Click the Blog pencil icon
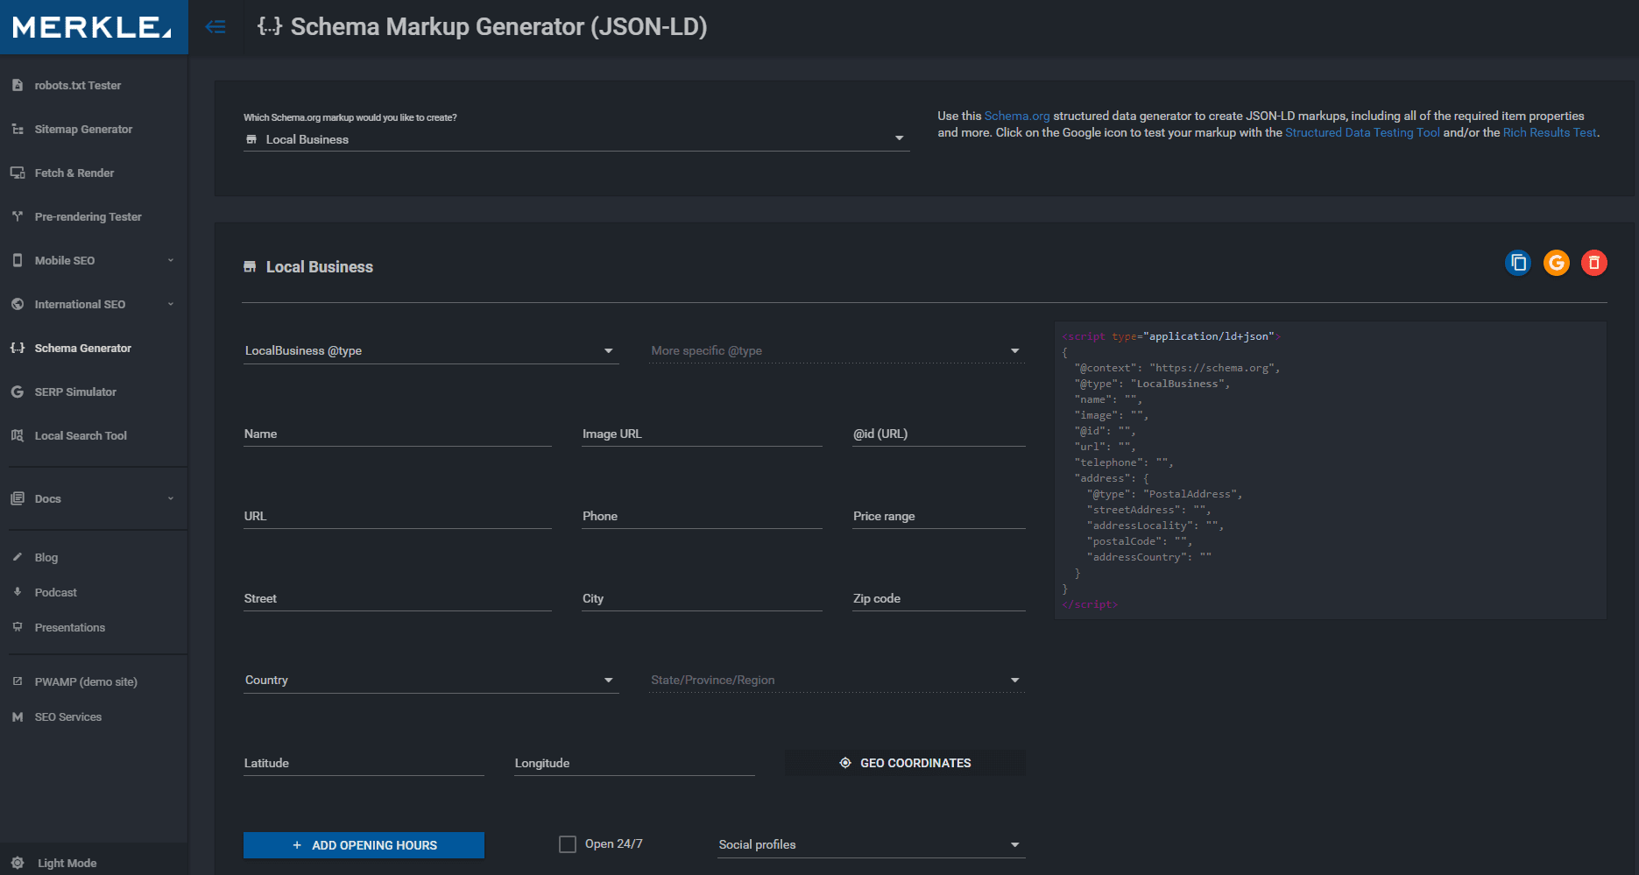 pos(18,557)
